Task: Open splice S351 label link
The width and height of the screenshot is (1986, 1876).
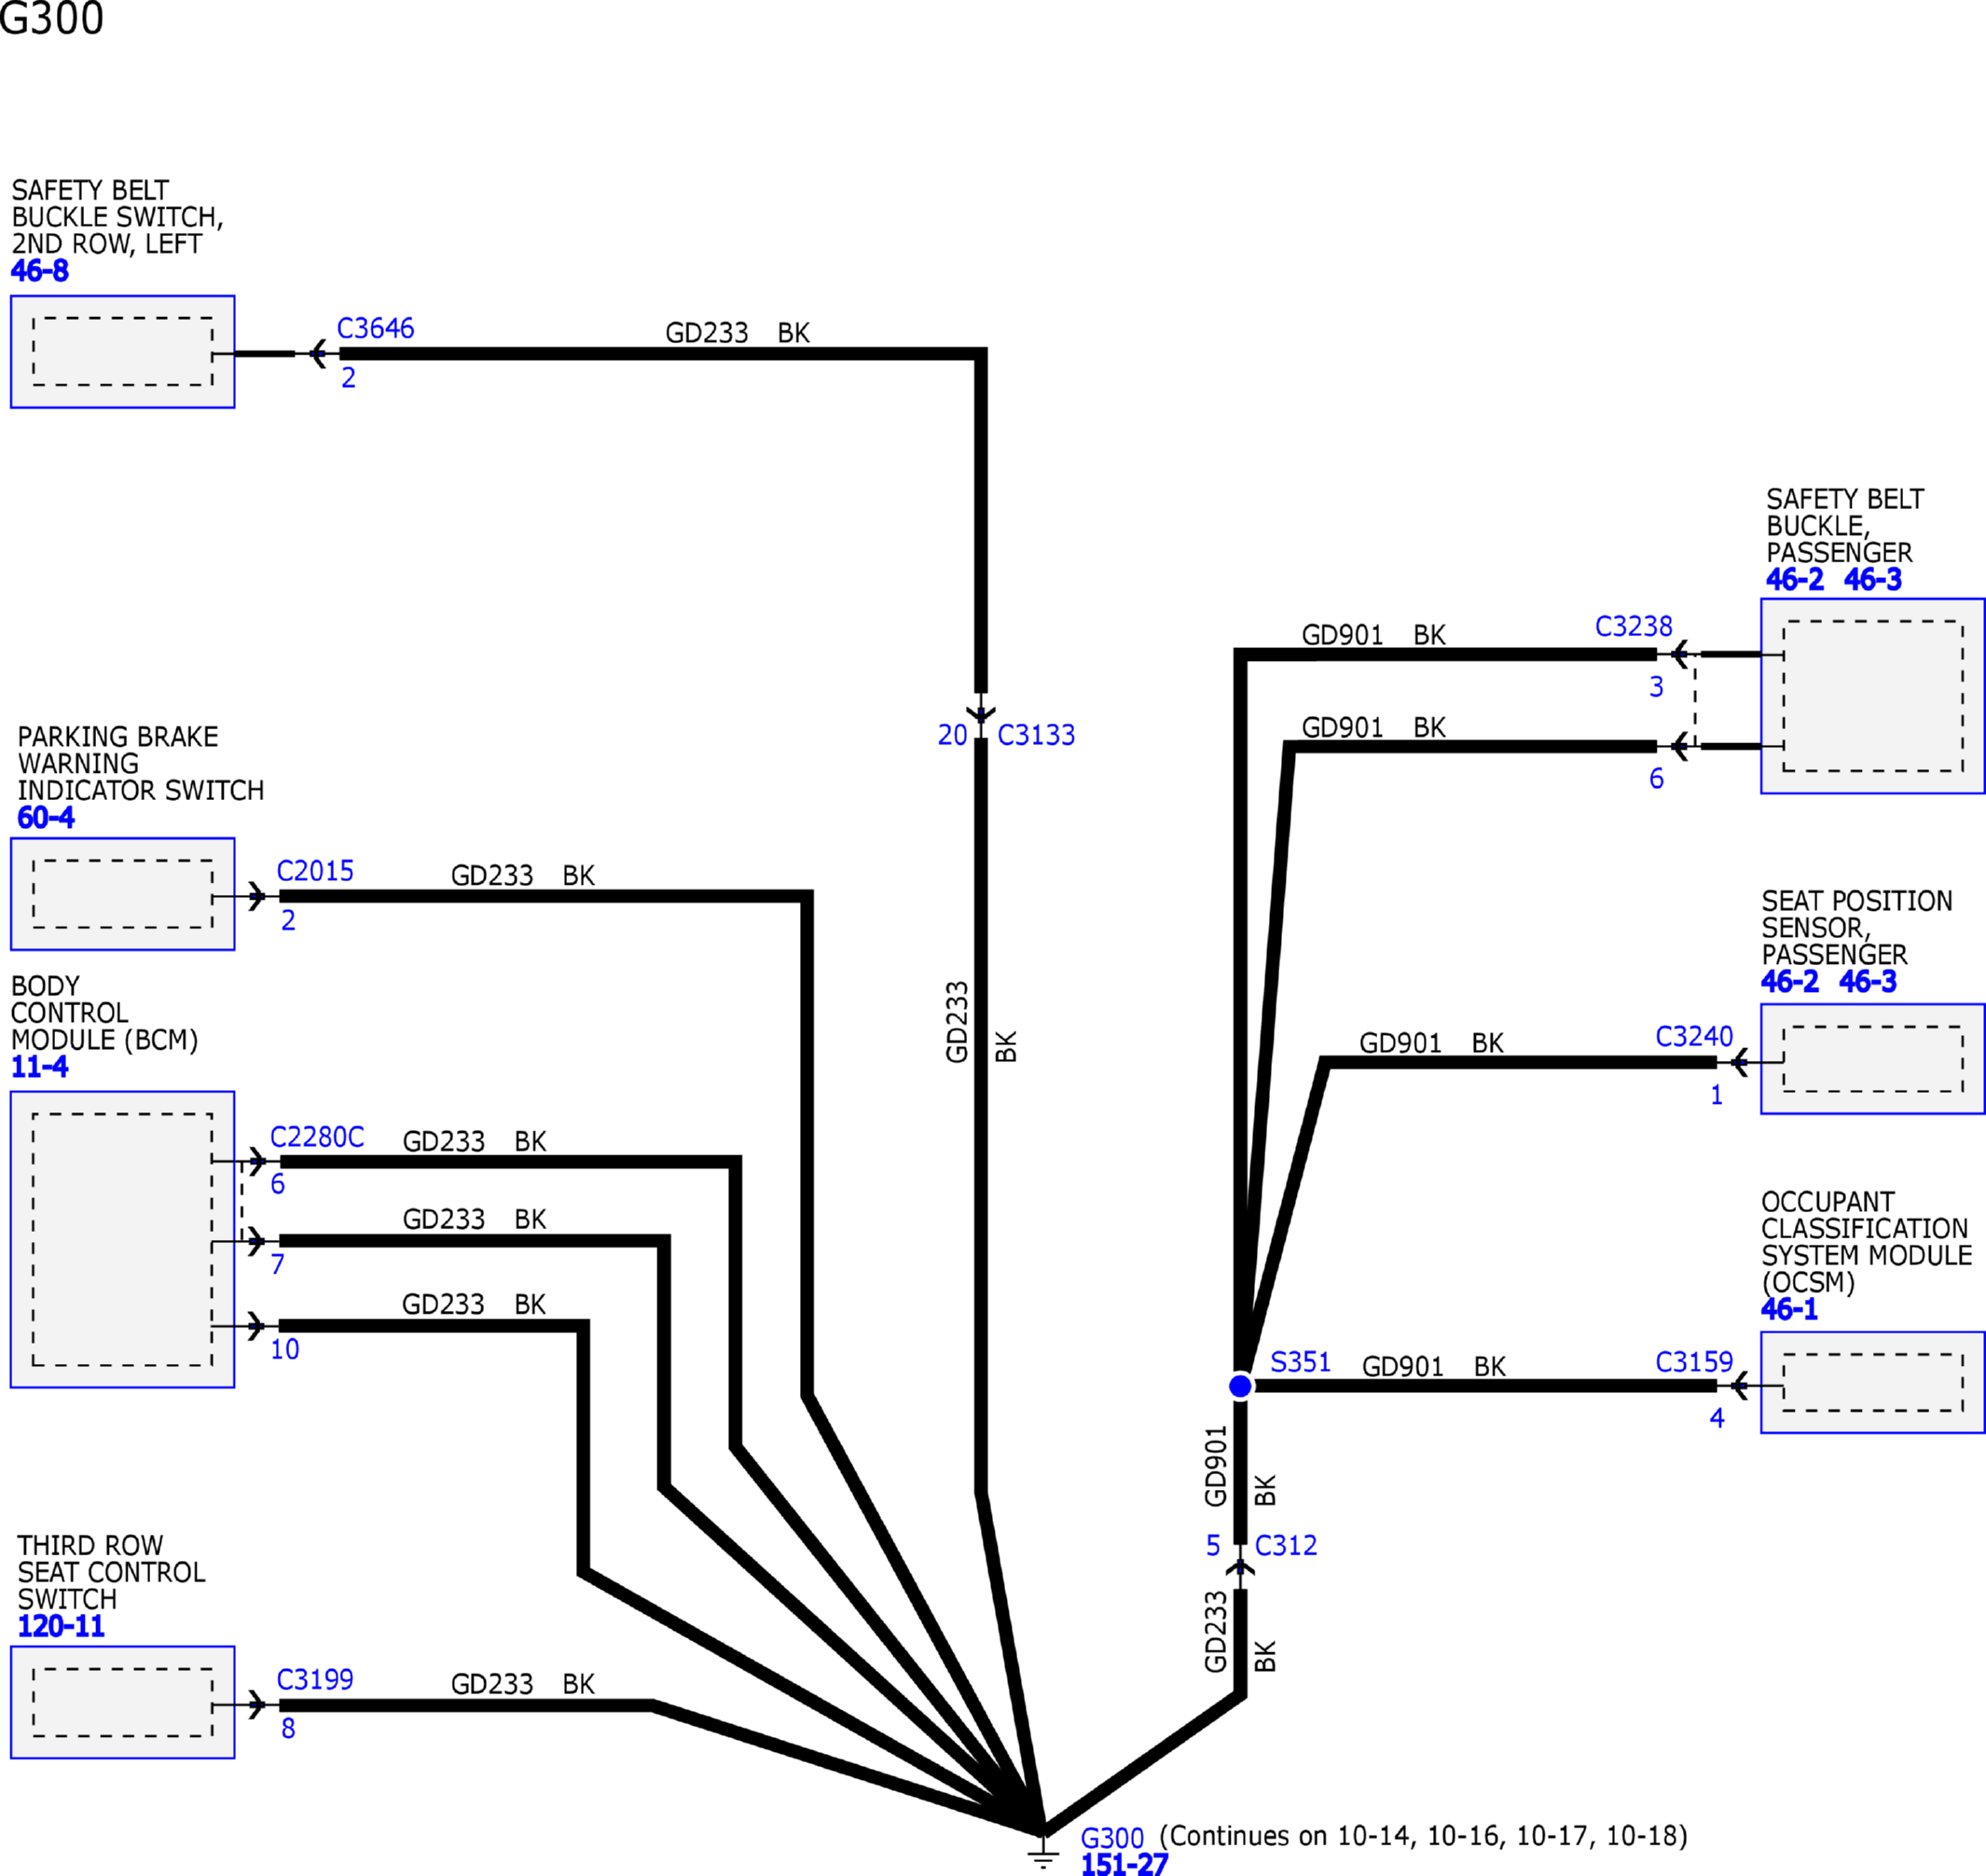Action: 1300,1362
